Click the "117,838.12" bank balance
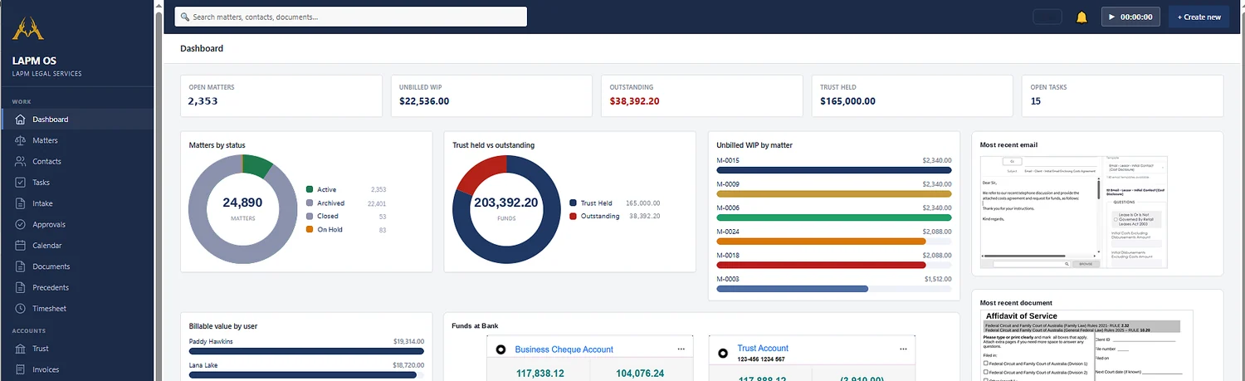 (539, 374)
